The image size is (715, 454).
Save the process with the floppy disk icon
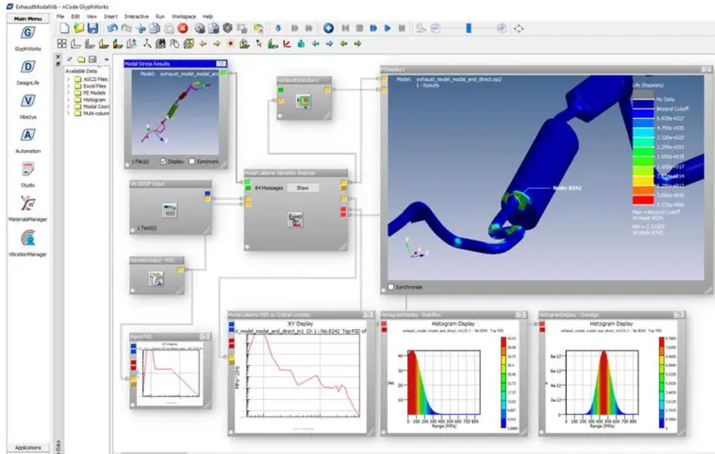point(93,29)
